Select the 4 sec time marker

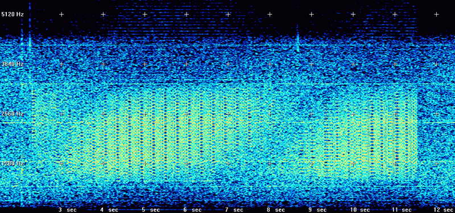pyautogui.click(x=109, y=210)
